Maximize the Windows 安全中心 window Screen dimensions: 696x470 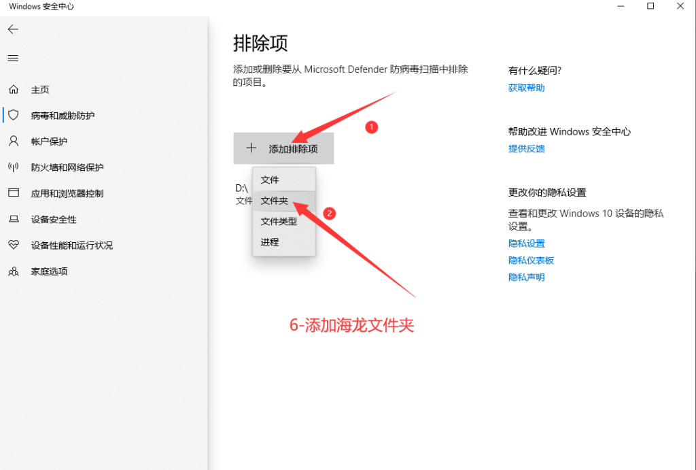pos(650,6)
